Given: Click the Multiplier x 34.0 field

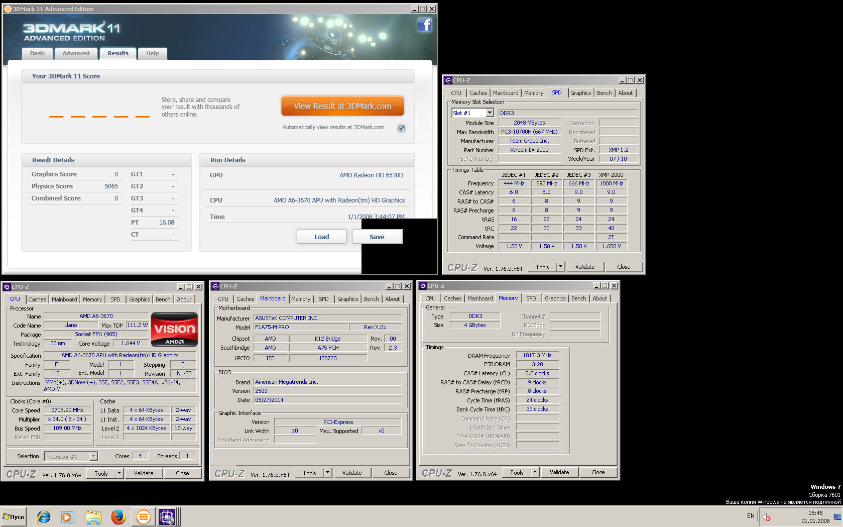Looking at the screenshot, I should [67, 419].
